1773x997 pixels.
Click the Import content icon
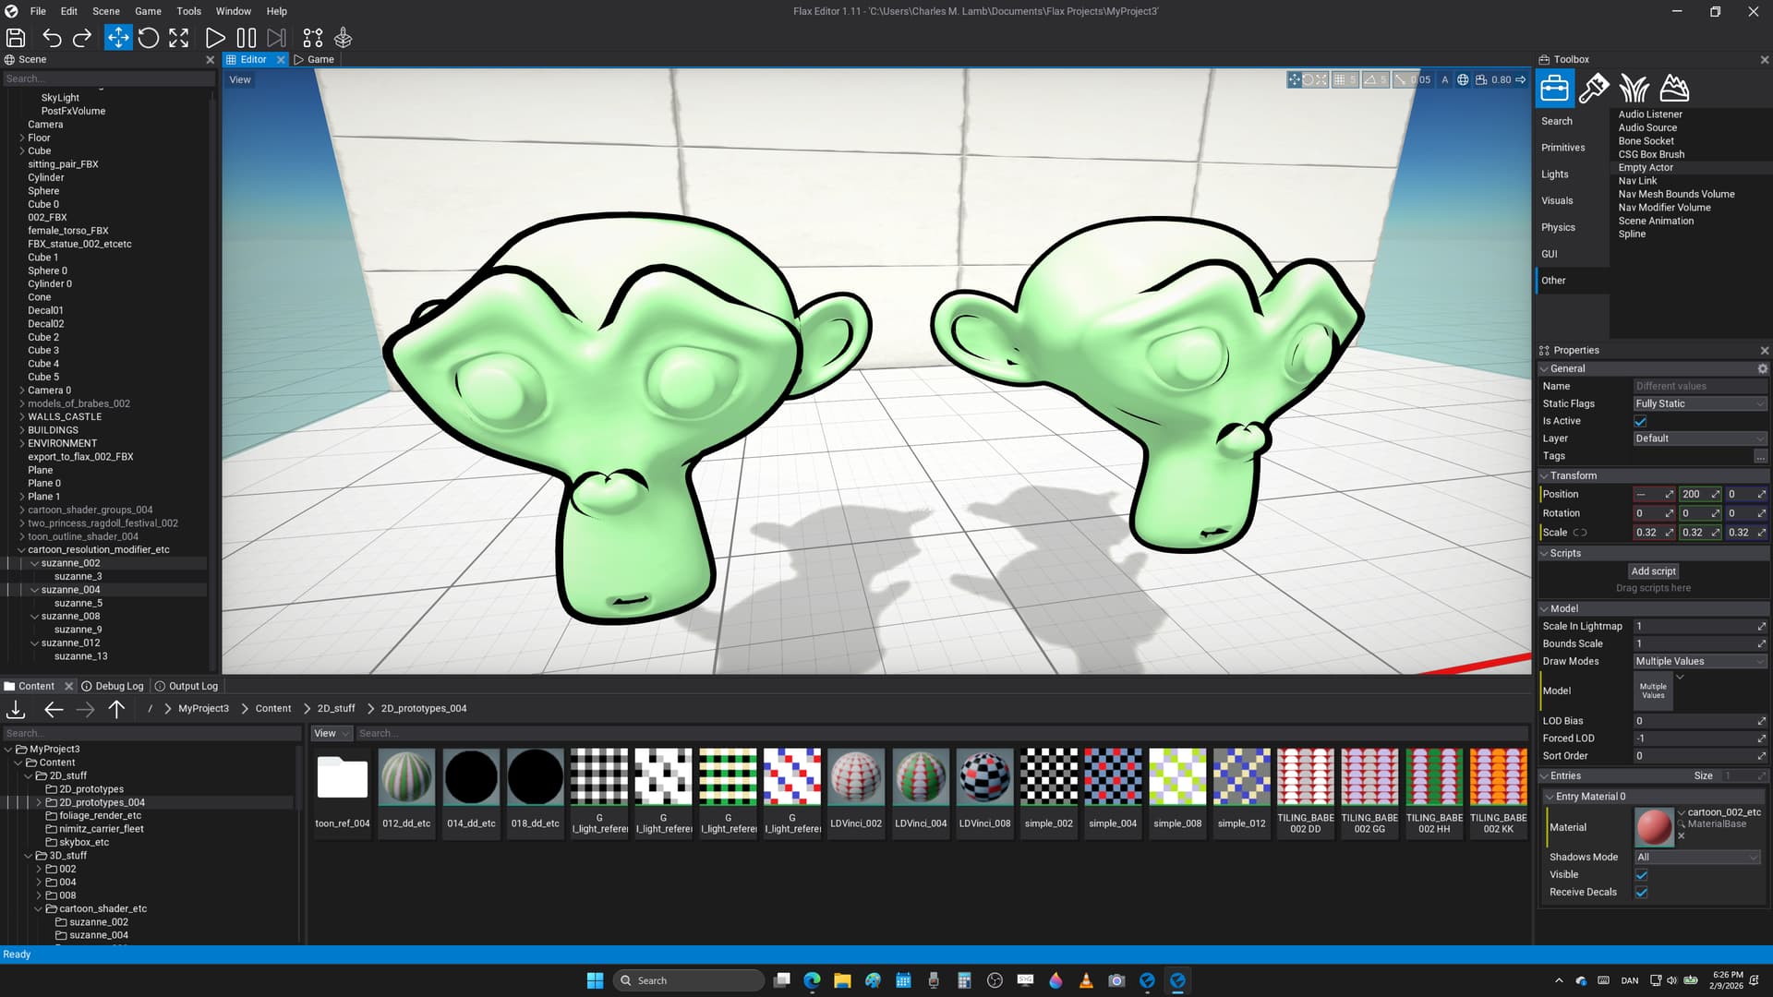pos(16,709)
